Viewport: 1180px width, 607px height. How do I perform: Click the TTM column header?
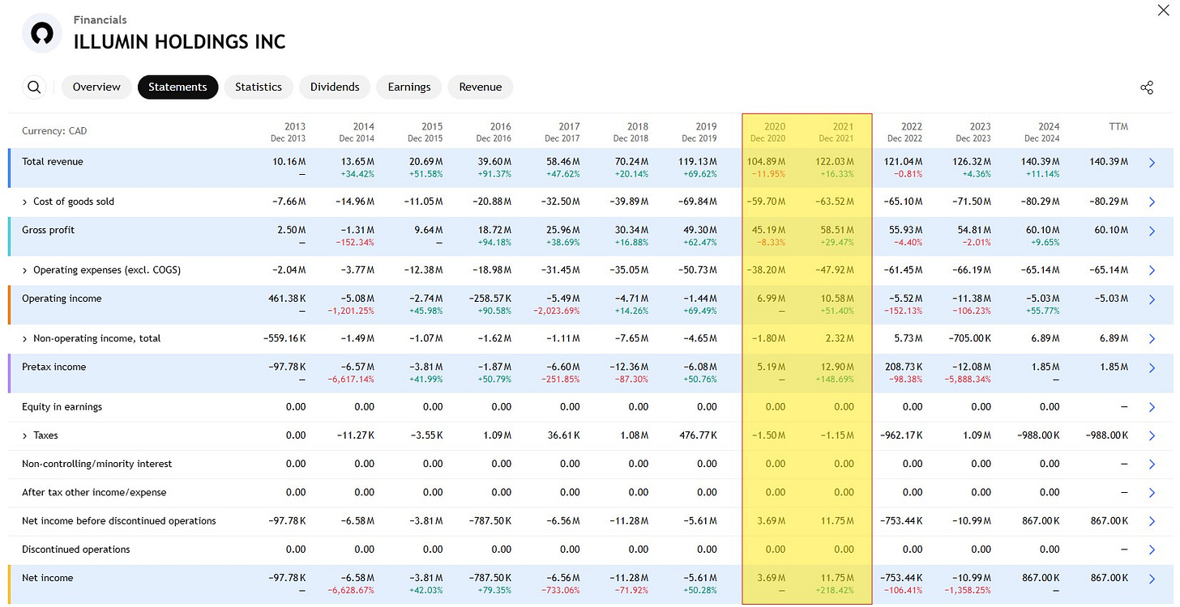tap(1118, 127)
